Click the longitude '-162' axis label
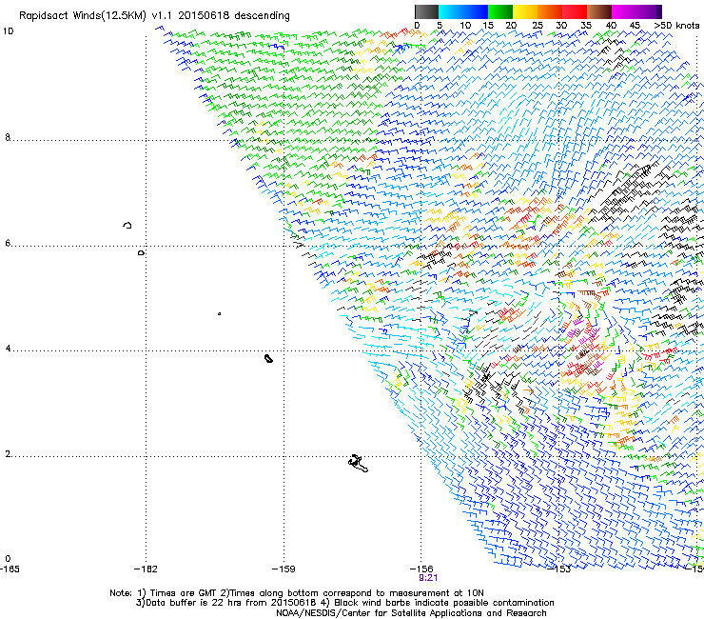 [146, 569]
